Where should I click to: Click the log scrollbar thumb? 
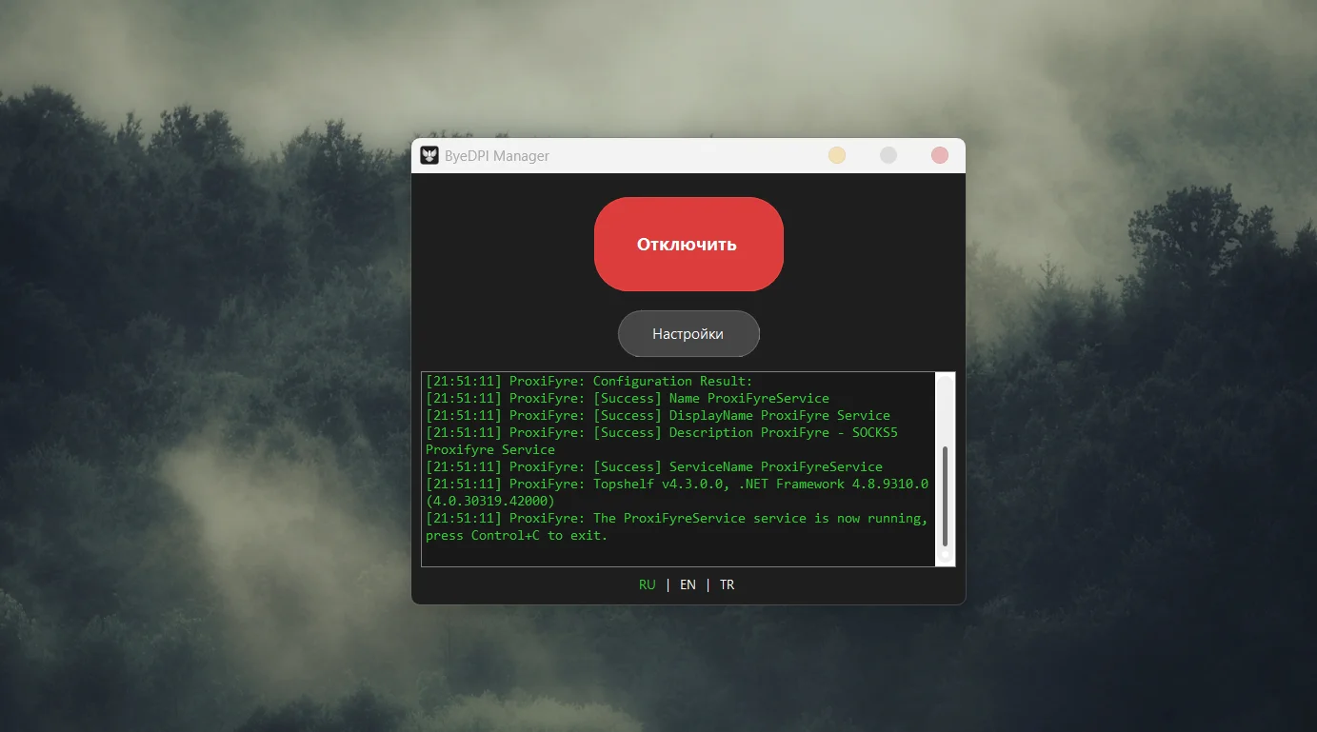point(945,495)
